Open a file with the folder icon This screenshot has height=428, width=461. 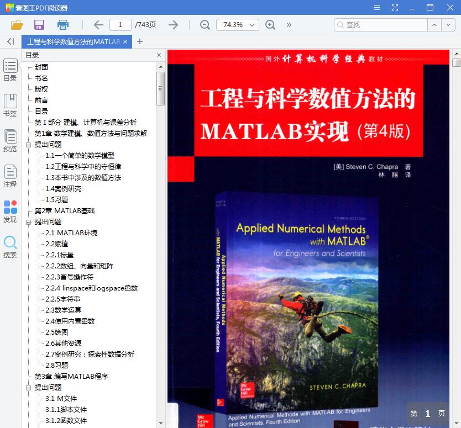tap(17, 25)
